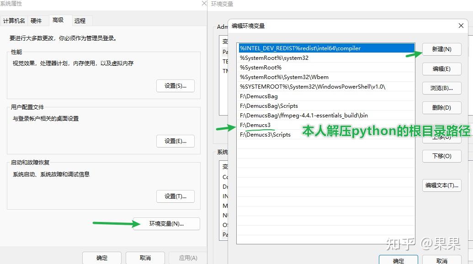The width and height of the screenshot is (473, 264).
Task: Click 新建(N) to add a new path
Action: click(x=441, y=49)
